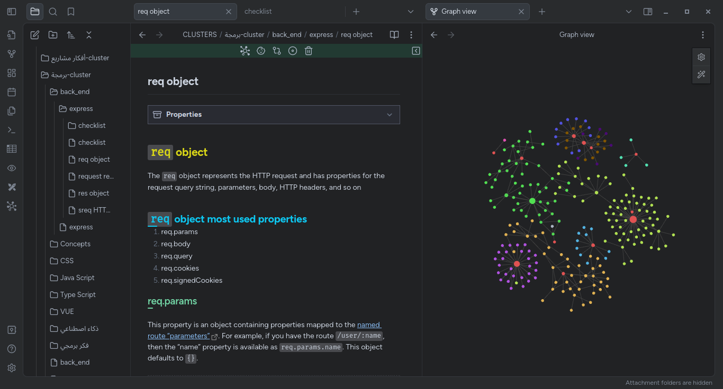This screenshot has width=723, height=389.
Task: Create a new folder icon
Action: (53, 35)
